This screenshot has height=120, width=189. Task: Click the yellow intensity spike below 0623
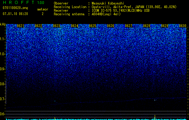tap(55, 118)
